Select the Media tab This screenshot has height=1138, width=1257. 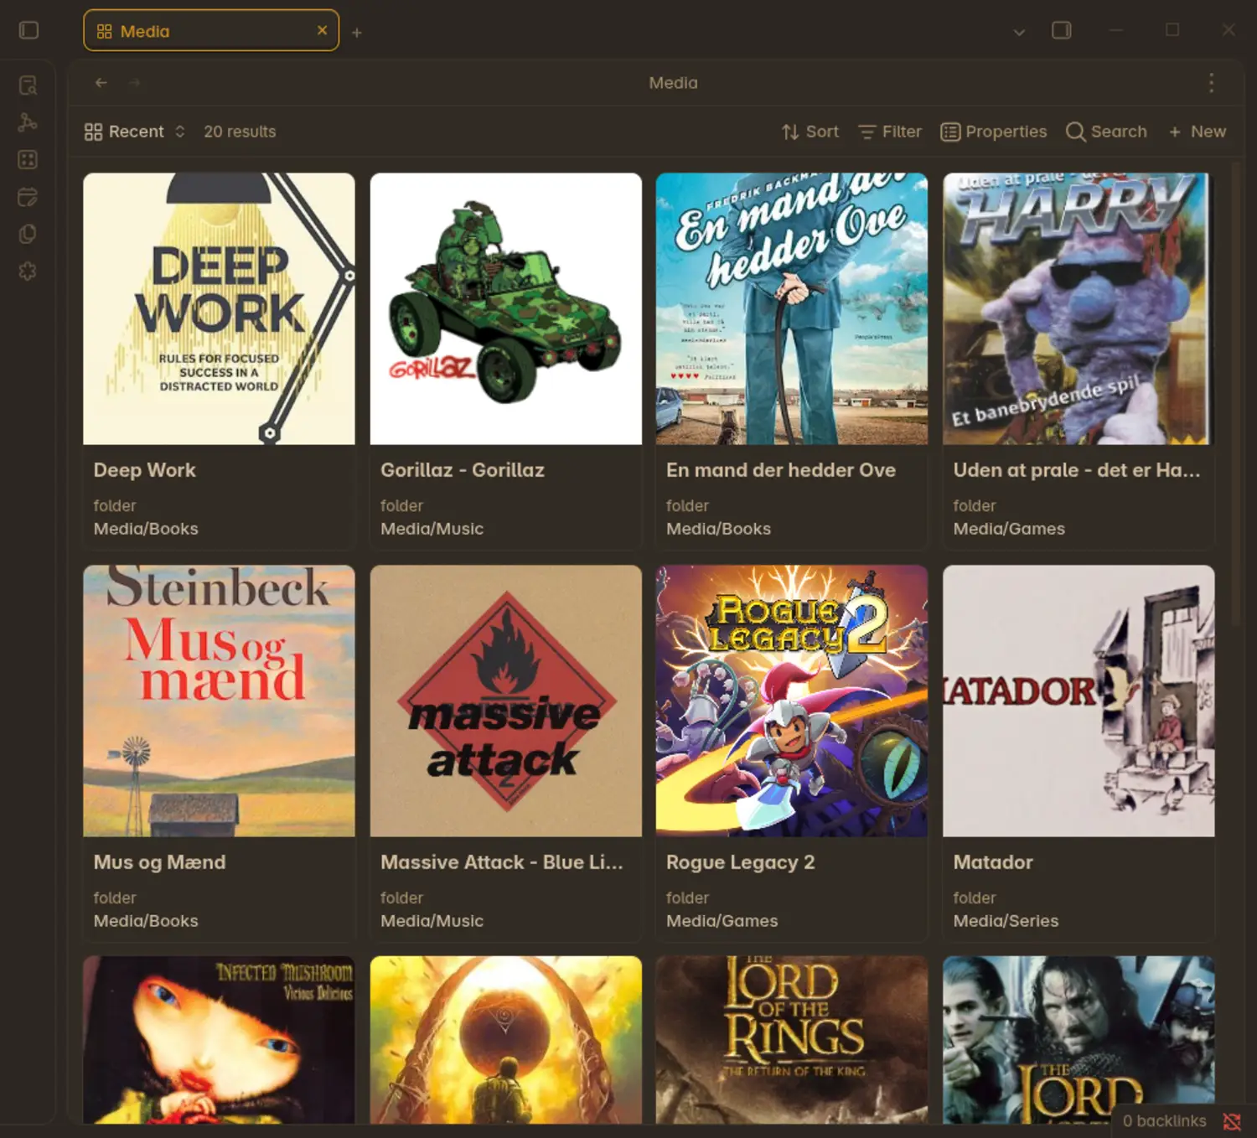tap(211, 31)
